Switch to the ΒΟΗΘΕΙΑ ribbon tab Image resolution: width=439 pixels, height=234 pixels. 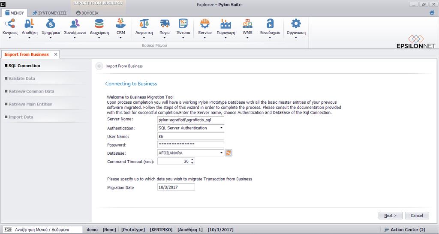pyautogui.click(x=87, y=13)
